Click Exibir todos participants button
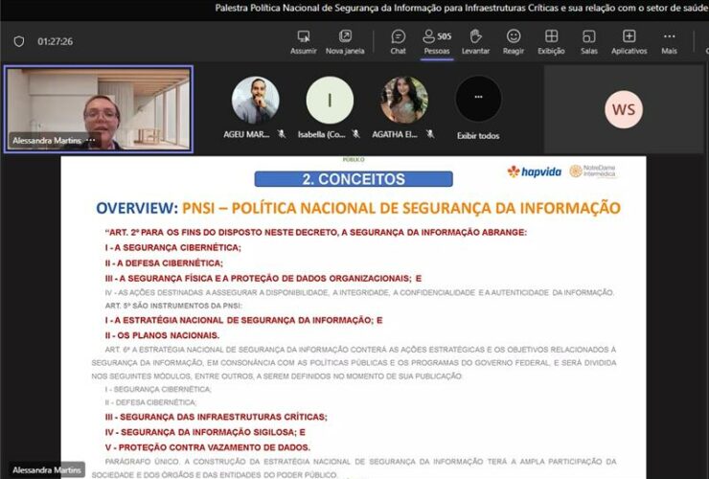 click(477, 101)
